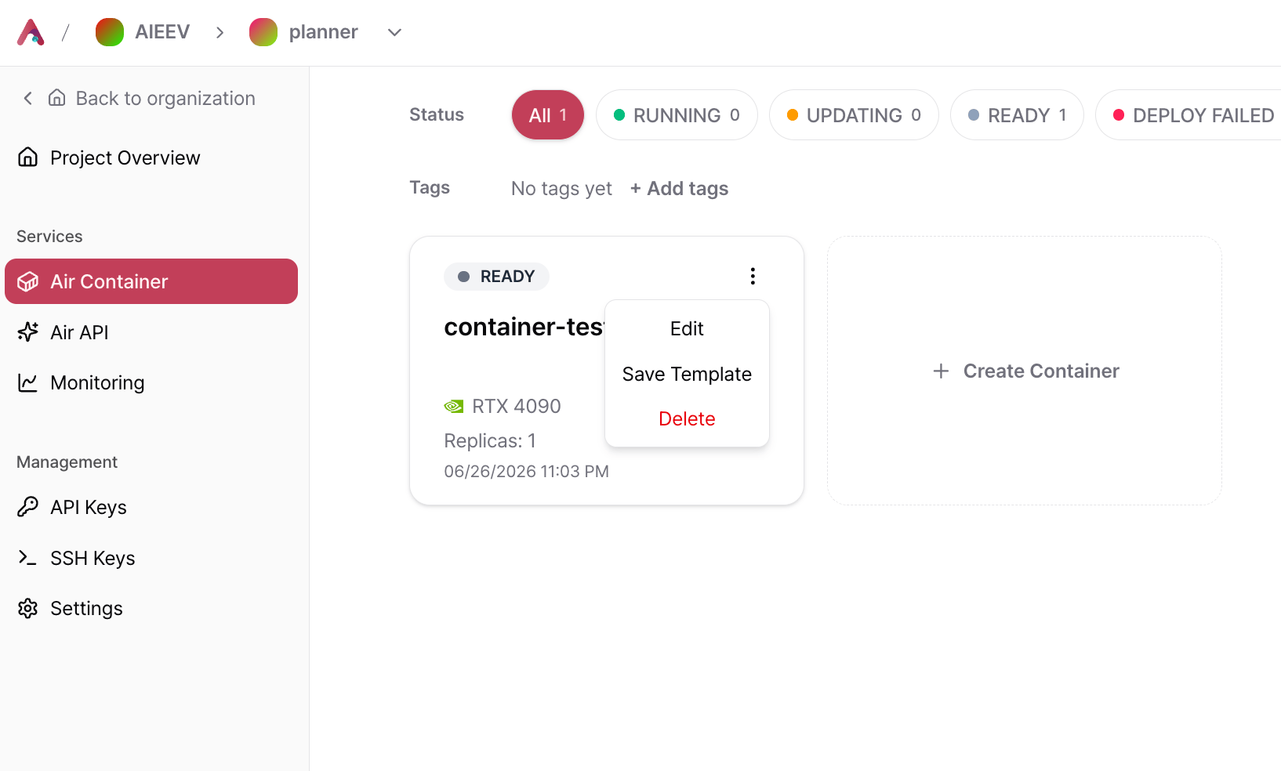This screenshot has width=1281, height=771.
Task: Filter by All status
Action: point(548,115)
